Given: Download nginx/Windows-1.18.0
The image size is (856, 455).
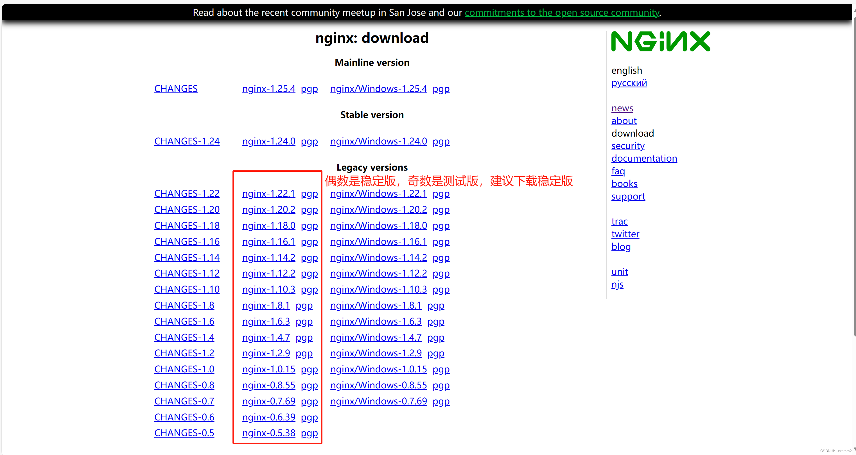Looking at the screenshot, I should tap(378, 225).
